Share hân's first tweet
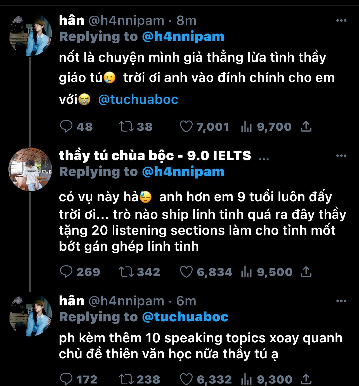The width and height of the screenshot is (359, 386). tap(306, 127)
